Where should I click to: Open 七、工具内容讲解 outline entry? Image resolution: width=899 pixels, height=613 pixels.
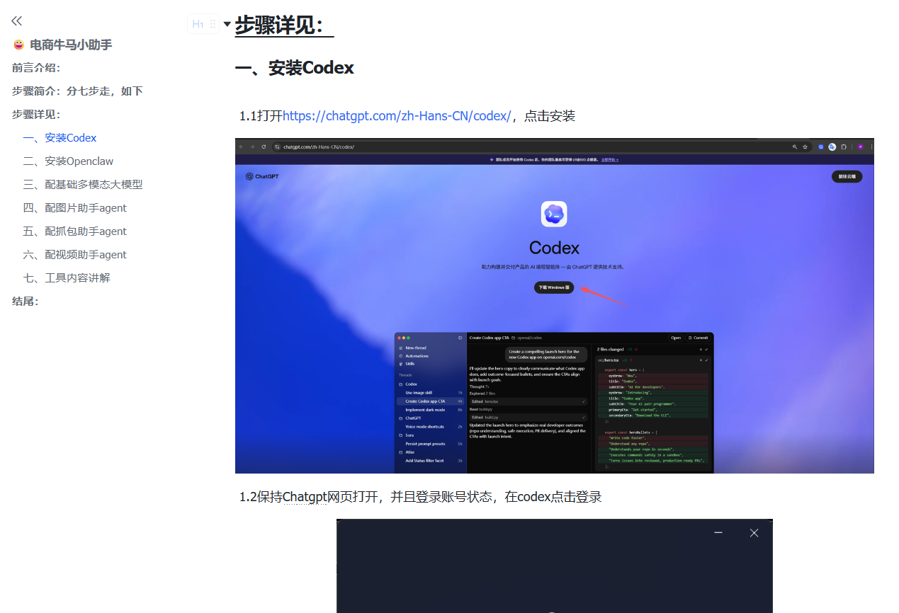[x=67, y=278]
